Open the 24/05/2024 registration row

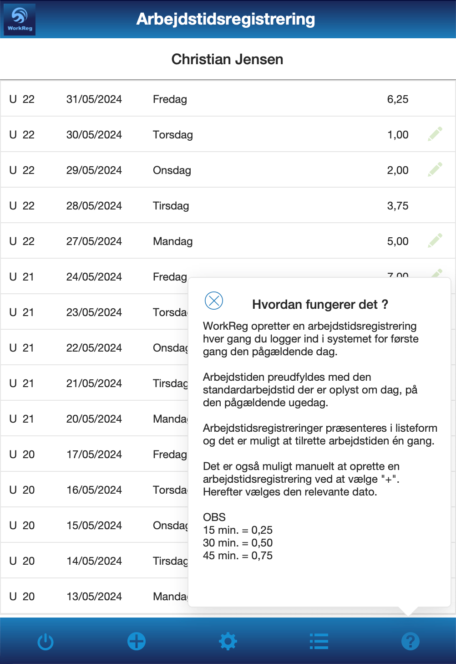pos(94,277)
